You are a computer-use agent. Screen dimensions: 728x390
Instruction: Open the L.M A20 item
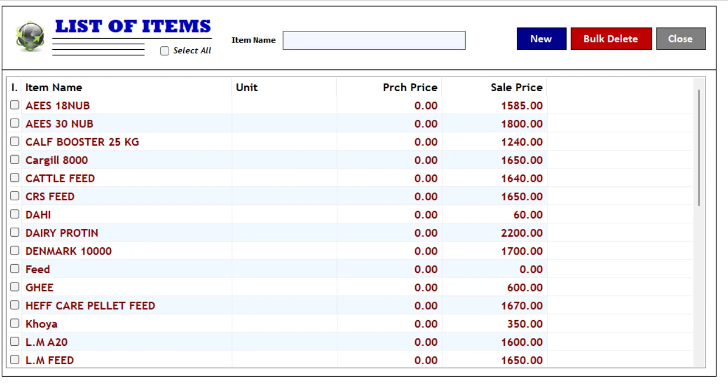pos(47,342)
